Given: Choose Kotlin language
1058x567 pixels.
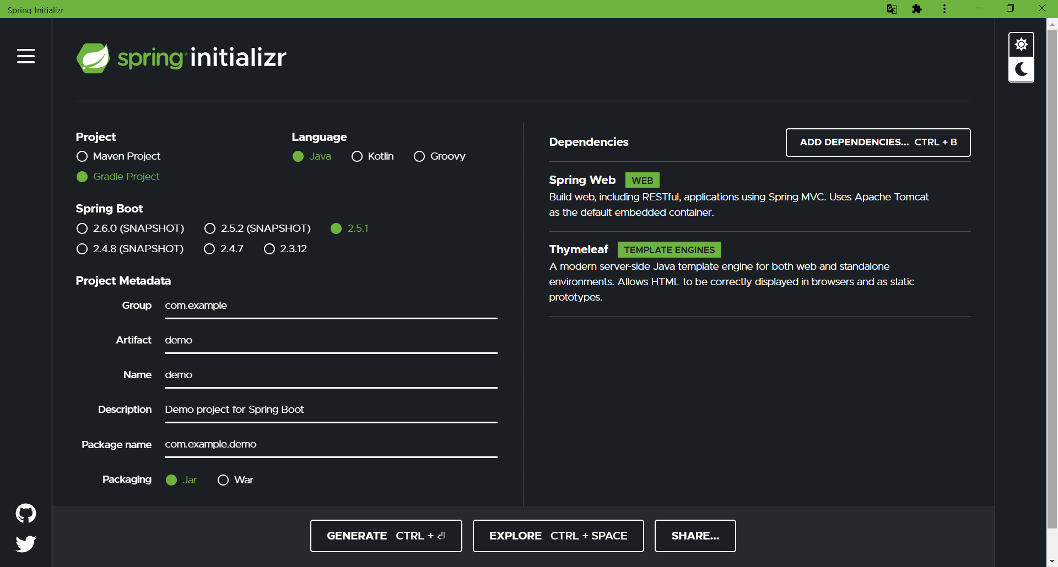Looking at the screenshot, I should point(373,156).
